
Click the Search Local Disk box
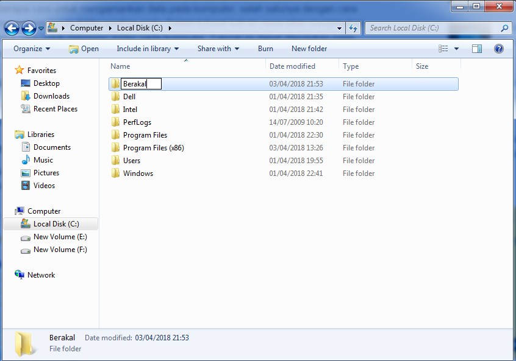click(427, 27)
